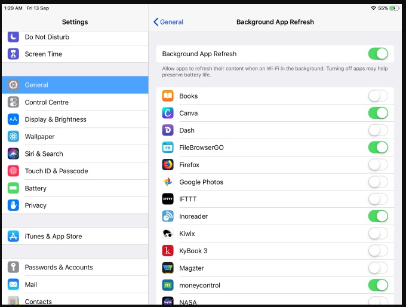Click the Books app icon

pyautogui.click(x=168, y=96)
